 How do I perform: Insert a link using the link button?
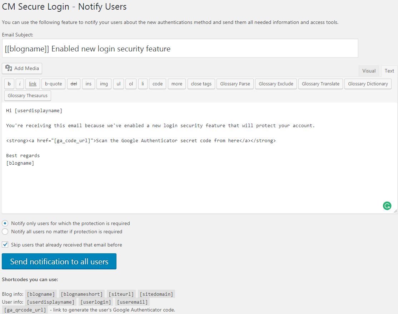click(x=33, y=84)
